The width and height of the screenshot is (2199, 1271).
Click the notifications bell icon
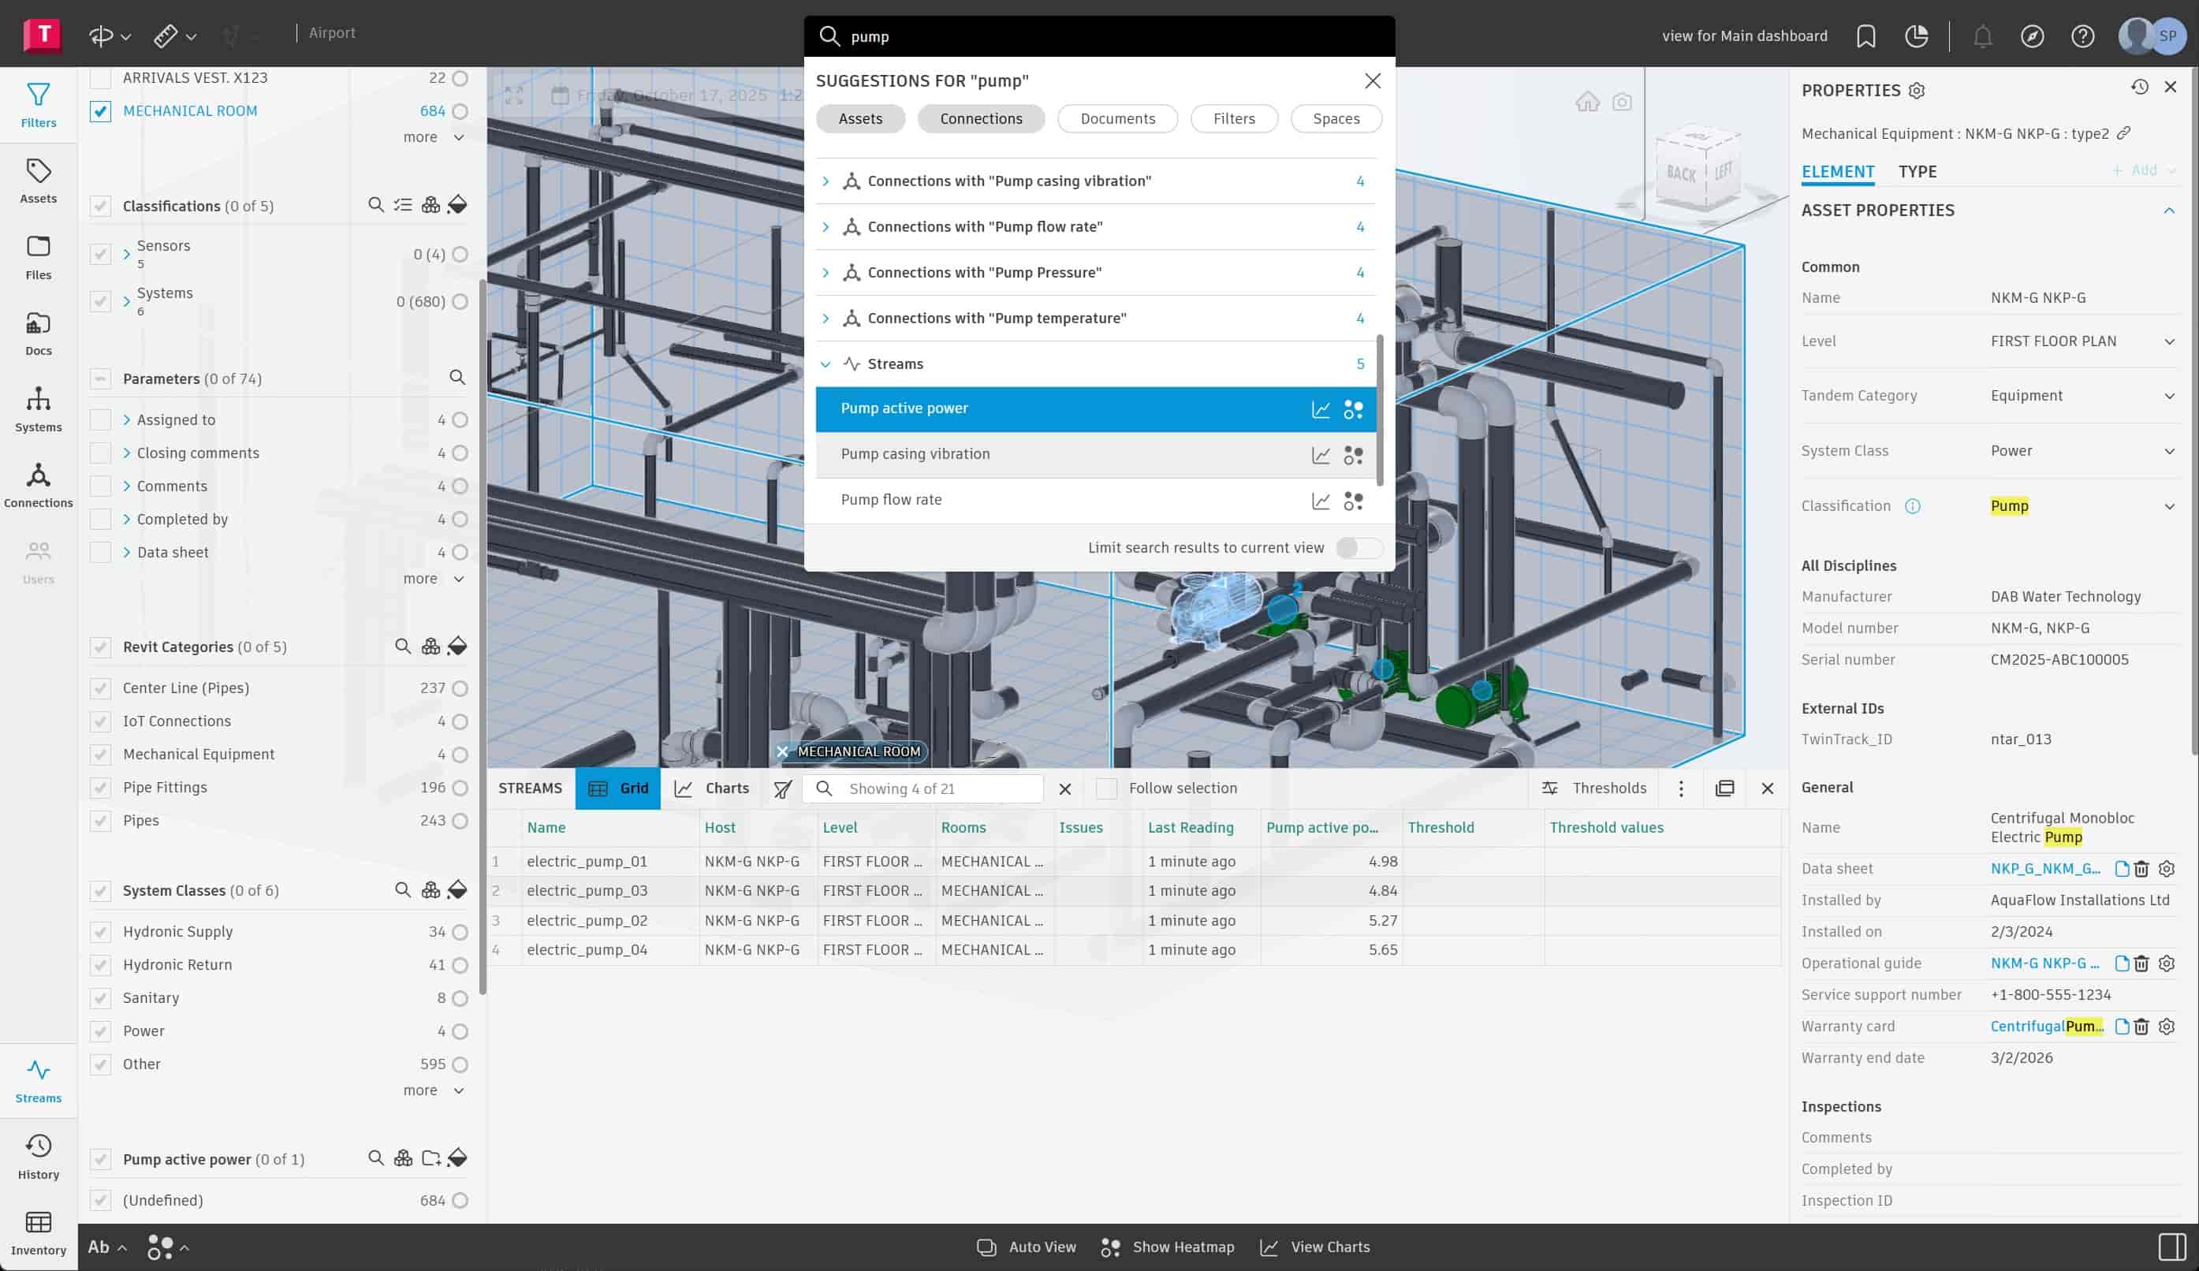[1983, 35]
